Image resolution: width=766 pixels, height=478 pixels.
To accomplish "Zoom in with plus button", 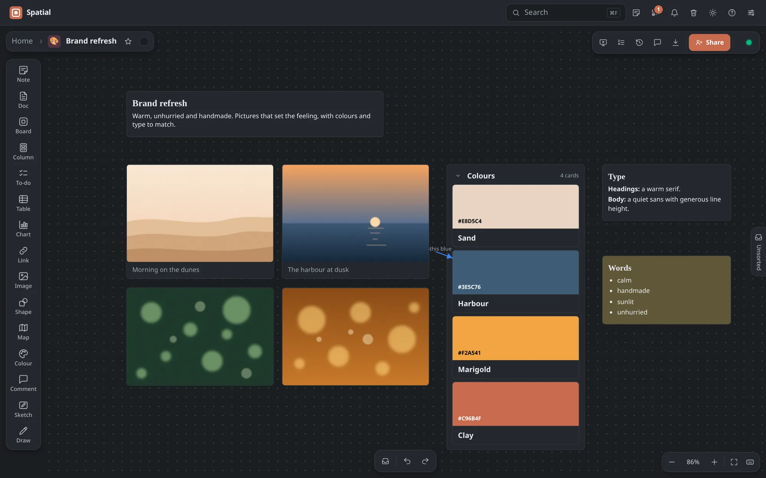I will pyautogui.click(x=714, y=462).
